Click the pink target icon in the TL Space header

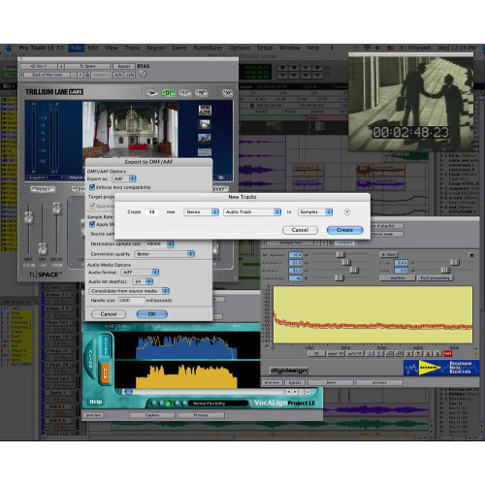point(143,74)
